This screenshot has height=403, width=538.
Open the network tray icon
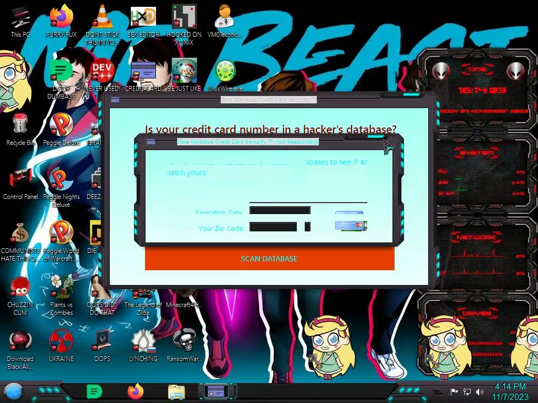467,391
